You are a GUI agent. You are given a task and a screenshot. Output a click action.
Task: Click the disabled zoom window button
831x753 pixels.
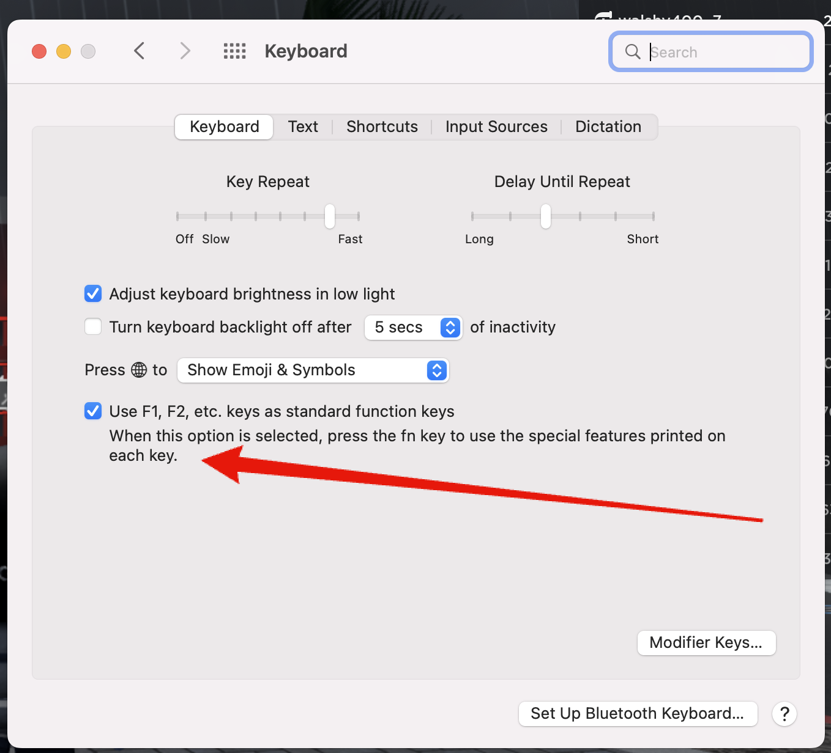coord(88,51)
